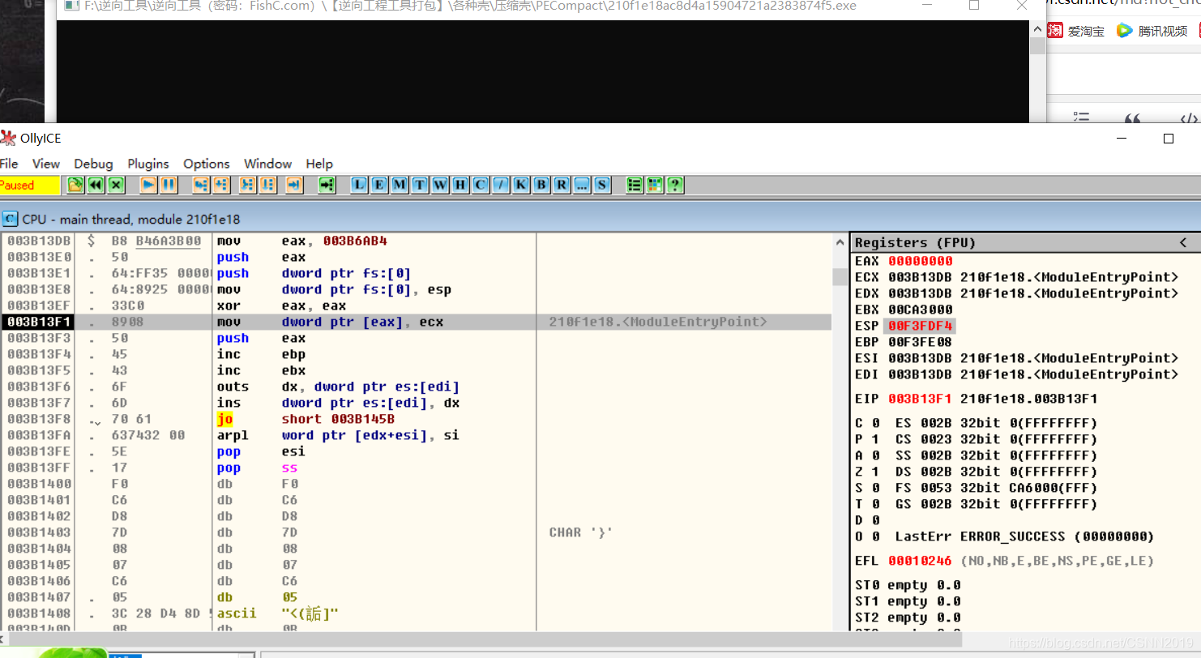This screenshot has width=1201, height=658.
Task: Select the 'jo short 003B145B' instruction
Action: tap(417, 419)
